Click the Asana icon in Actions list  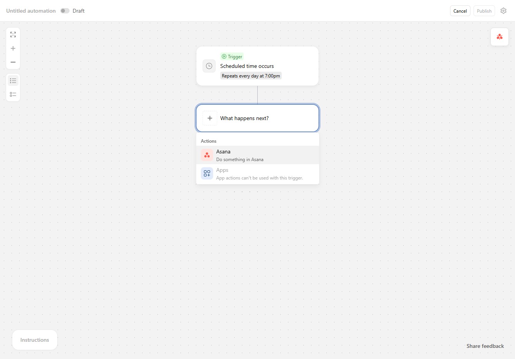207,155
